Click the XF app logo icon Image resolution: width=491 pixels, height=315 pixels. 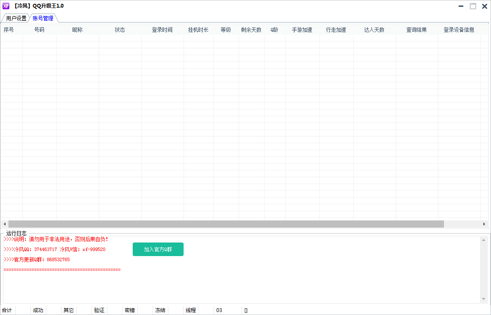[x=6, y=6]
